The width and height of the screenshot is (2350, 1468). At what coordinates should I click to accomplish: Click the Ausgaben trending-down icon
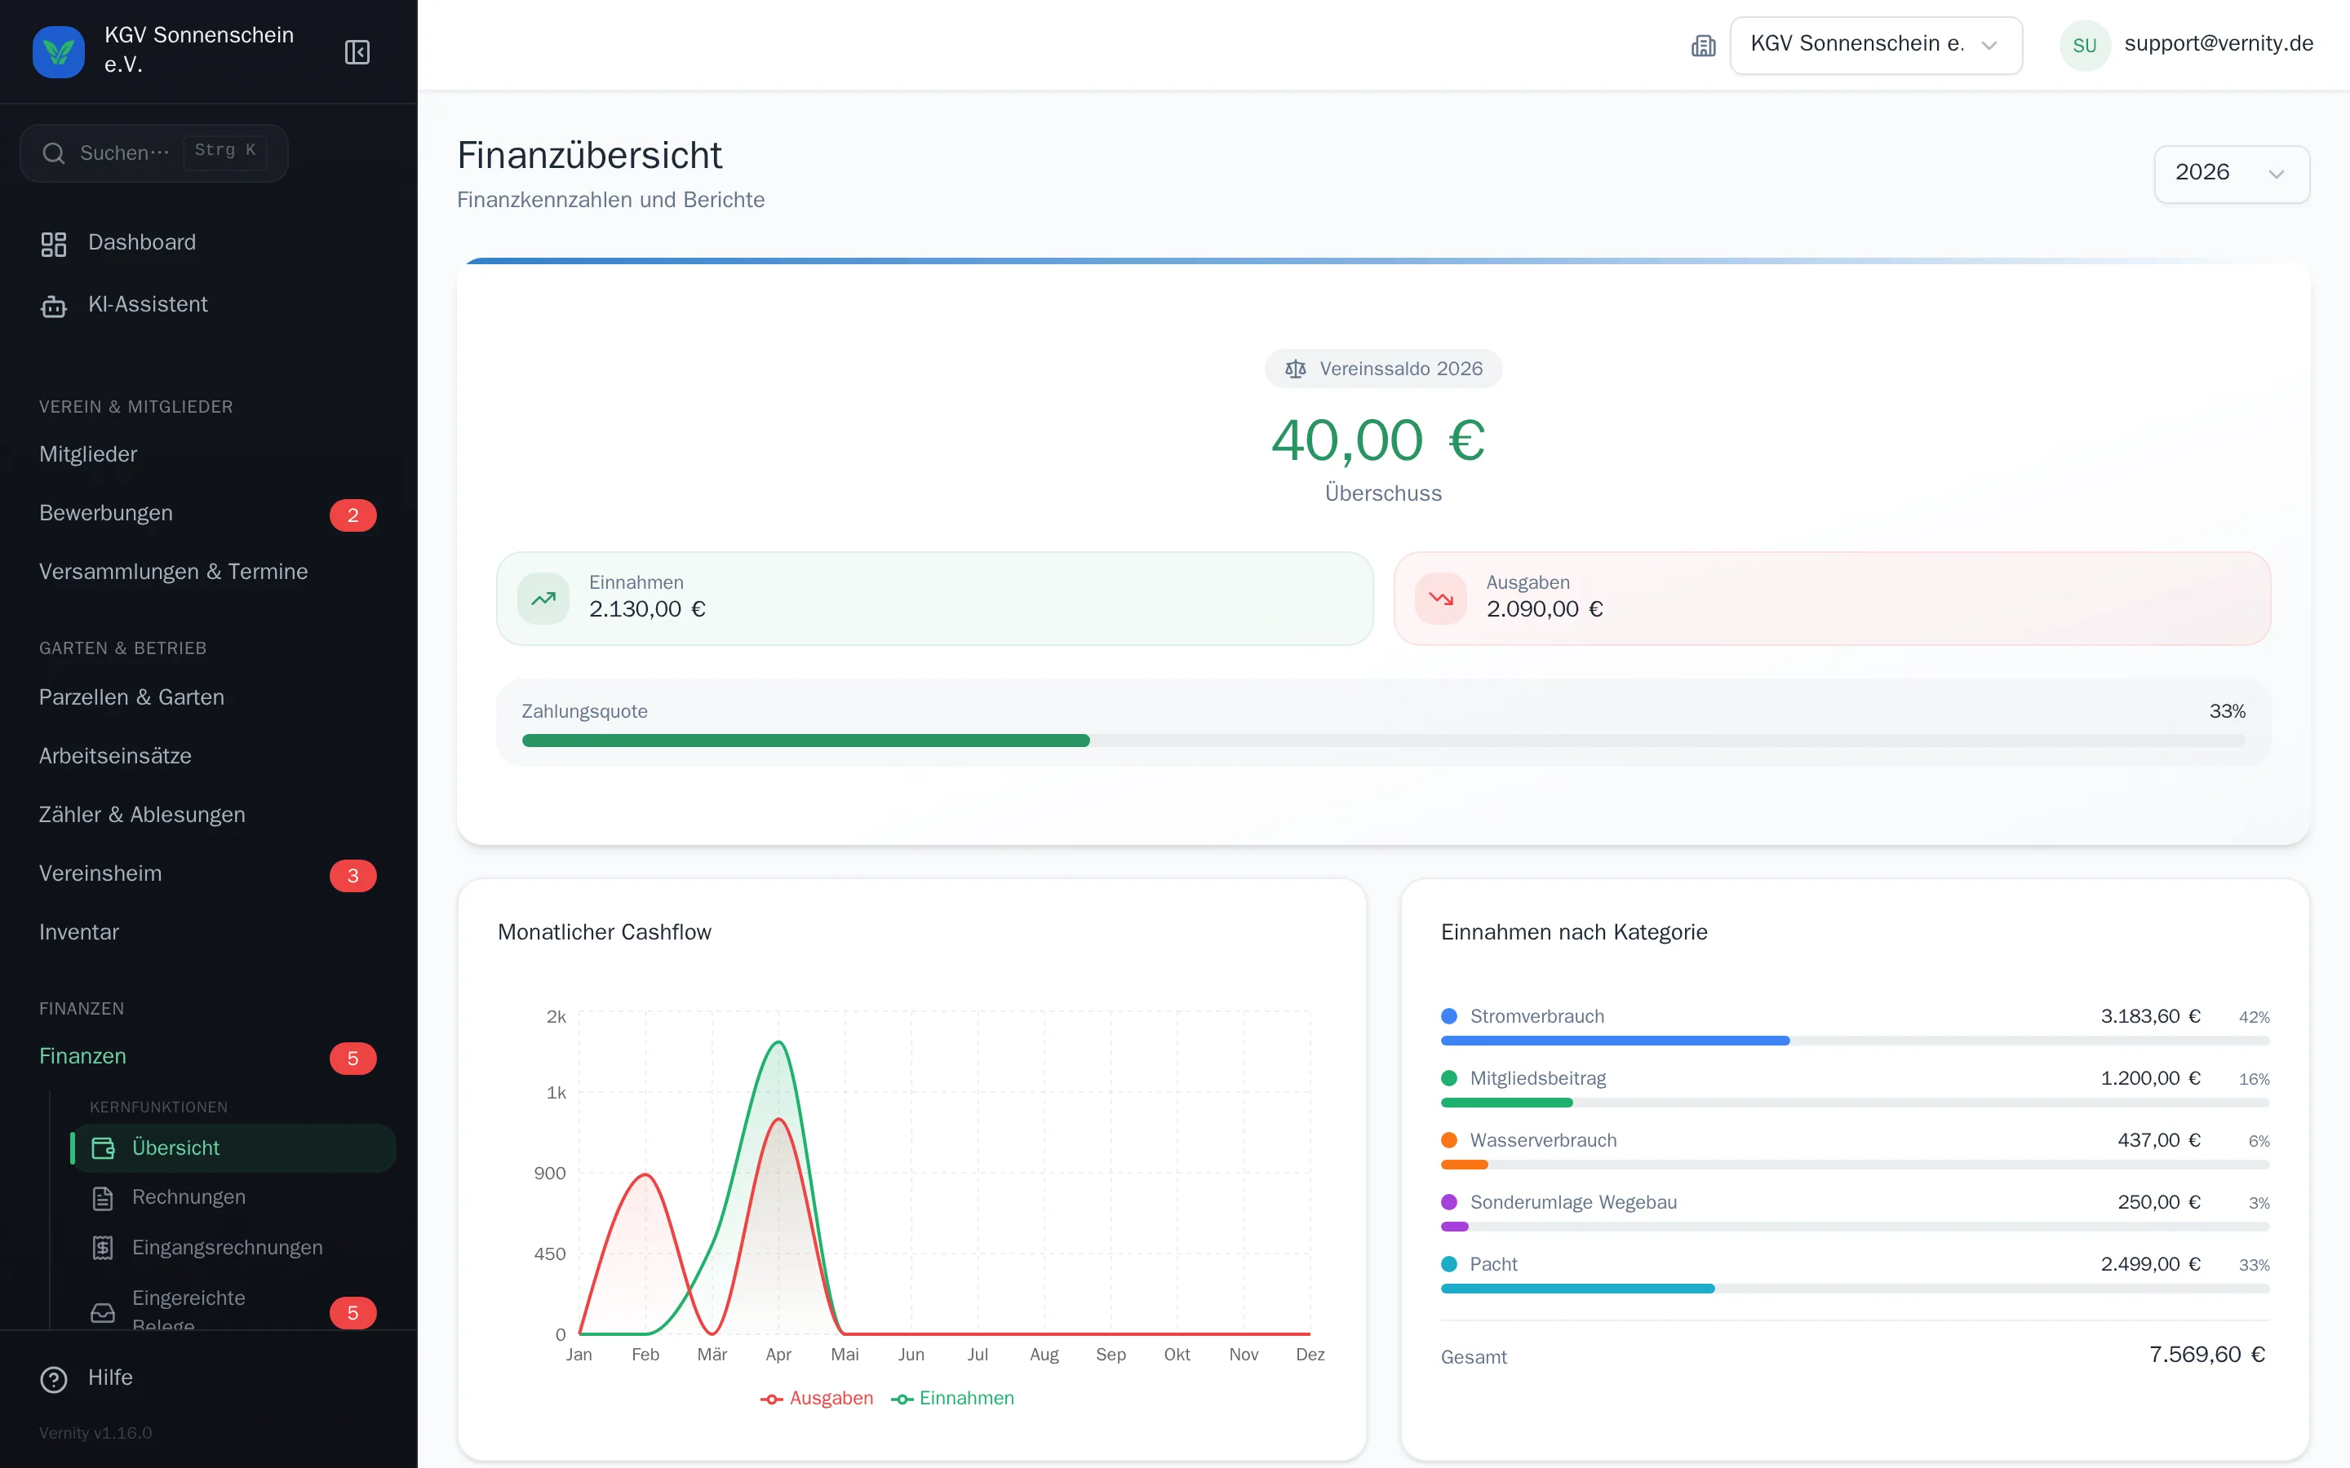click(x=1441, y=598)
